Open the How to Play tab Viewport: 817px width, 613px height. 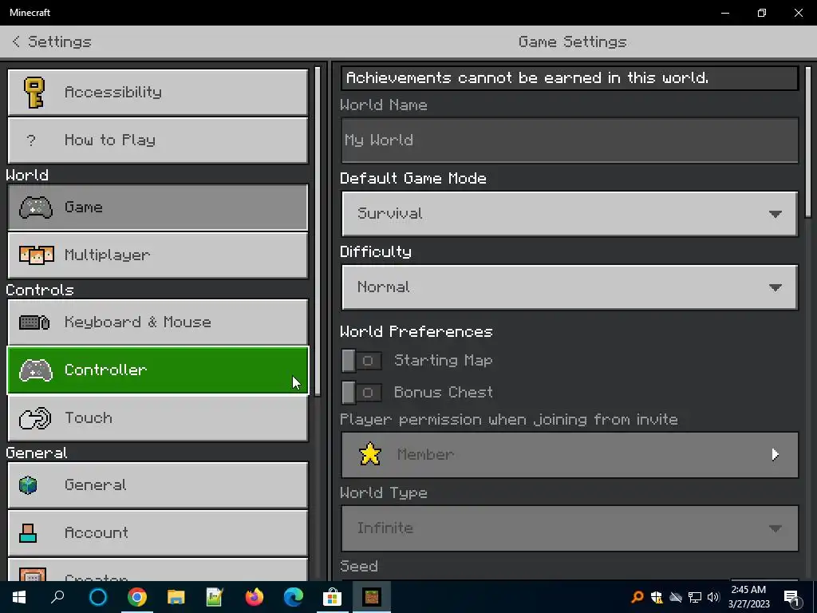[158, 140]
